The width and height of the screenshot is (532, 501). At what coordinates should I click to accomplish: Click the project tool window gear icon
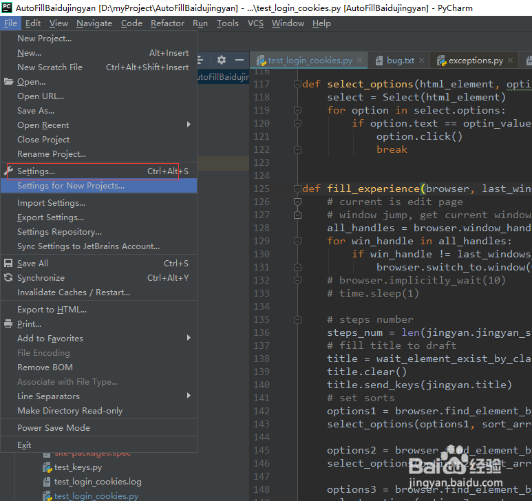pyautogui.click(x=222, y=60)
